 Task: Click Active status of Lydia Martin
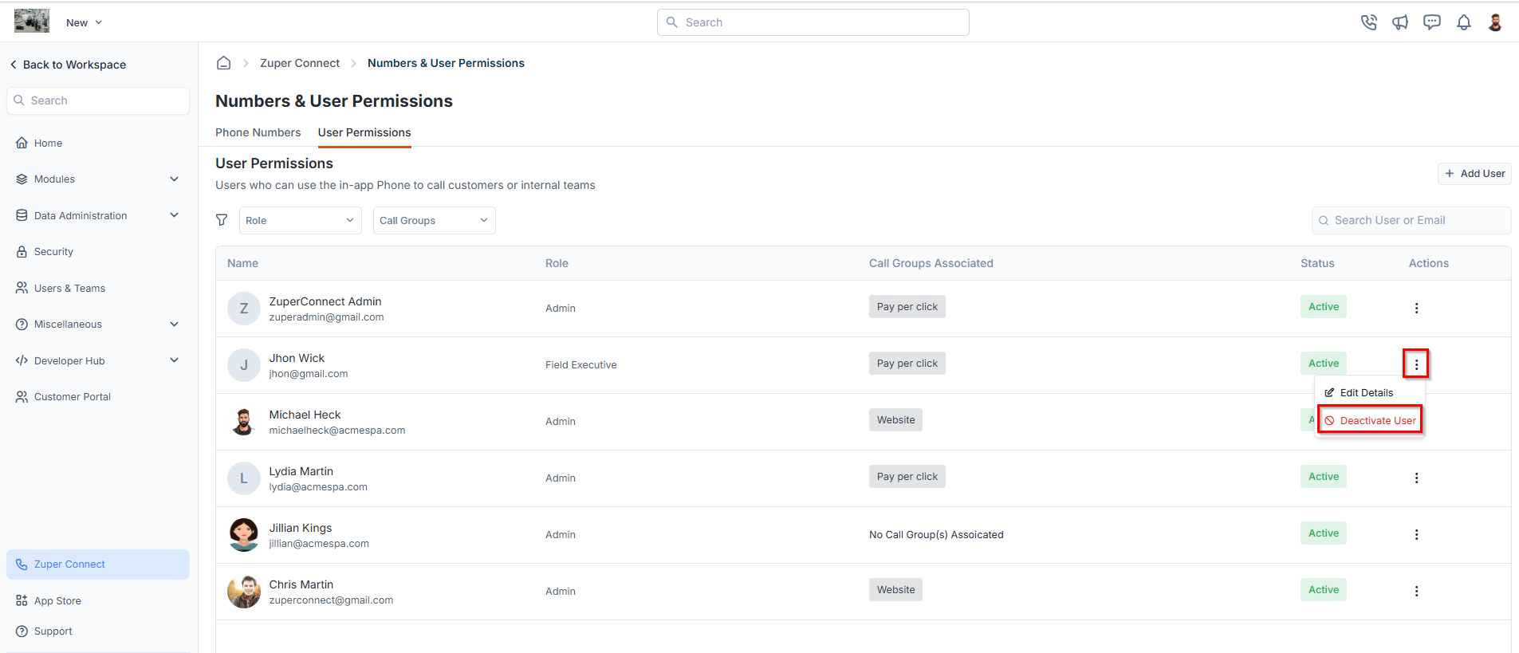pos(1324,477)
